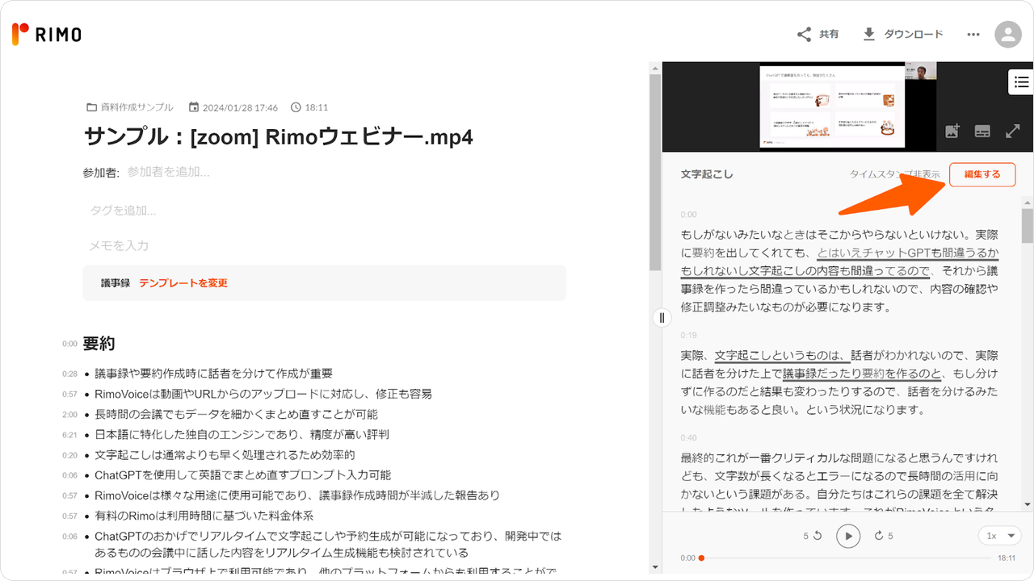The height and width of the screenshot is (581, 1034).
Task: Click the ダウンロード download button
Action: [x=902, y=34]
